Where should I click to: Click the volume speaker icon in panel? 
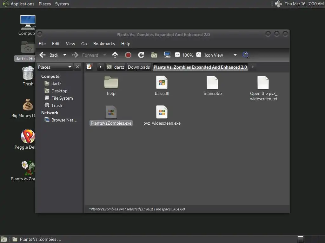pos(278,4)
